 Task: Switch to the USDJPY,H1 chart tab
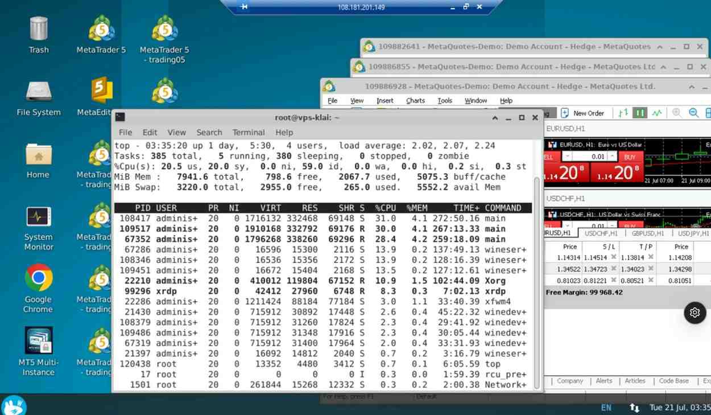click(693, 233)
